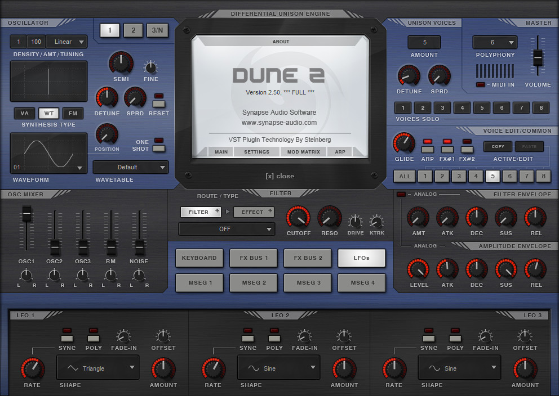Click the amplitude envelope LEVEL knob
Viewport: 559px width, 396px height.
pyautogui.click(x=418, y=269)
